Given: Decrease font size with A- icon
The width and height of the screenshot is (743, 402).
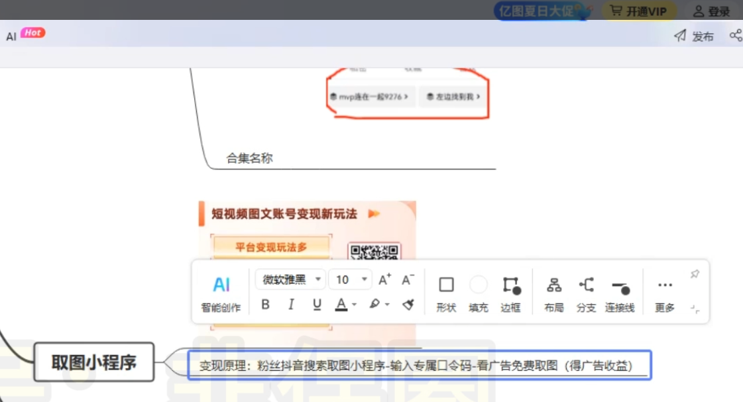Looking at the screenshot, I should click(x=408, y=279).
